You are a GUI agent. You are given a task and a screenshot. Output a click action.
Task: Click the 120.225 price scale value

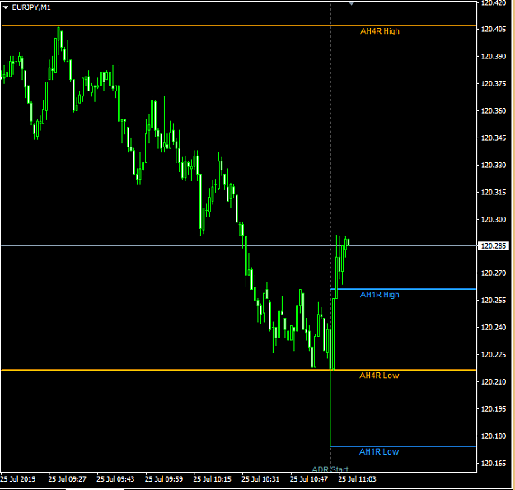(x=494, y=355)
